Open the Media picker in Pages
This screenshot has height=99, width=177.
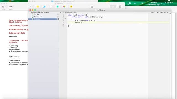64,7
